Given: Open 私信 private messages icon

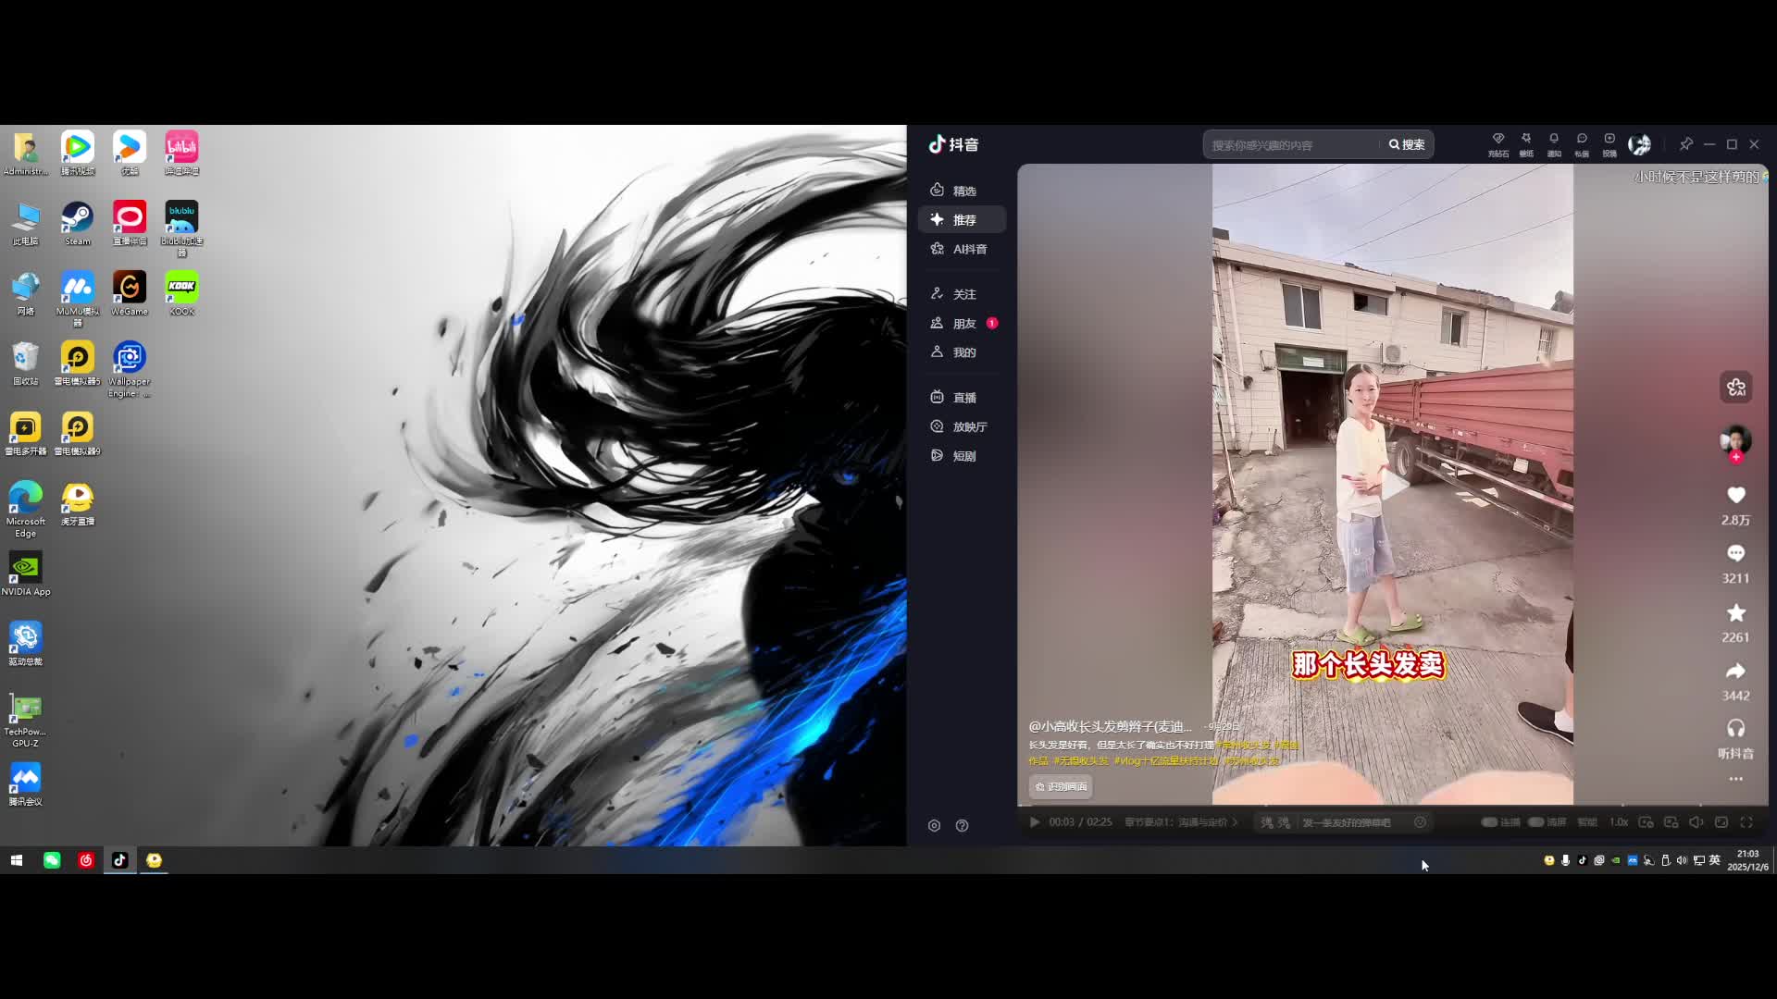Looking at the screenshot, I should [x=1582, y=140].
